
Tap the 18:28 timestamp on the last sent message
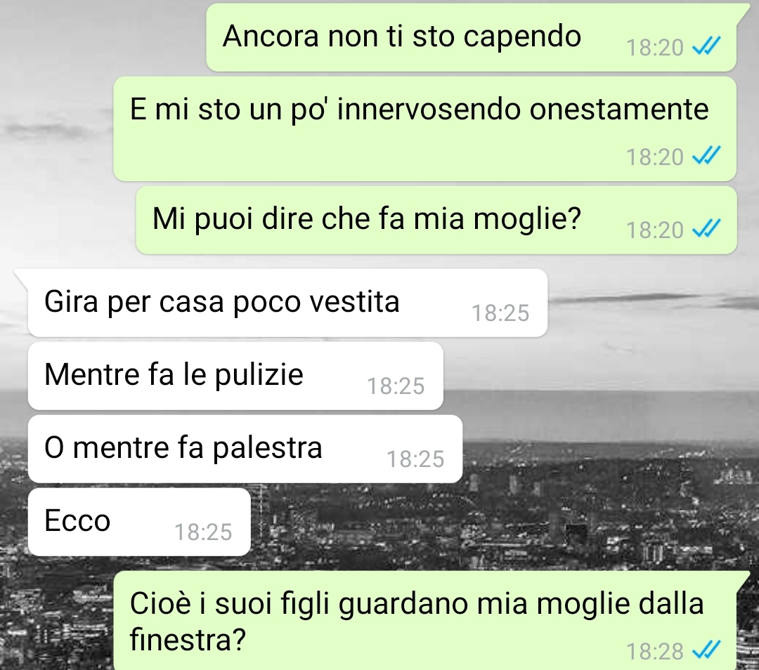(655, 651)
